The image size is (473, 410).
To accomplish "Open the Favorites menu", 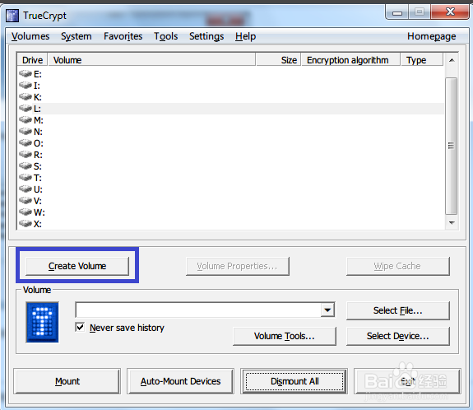I will click(x=123, y=36).
